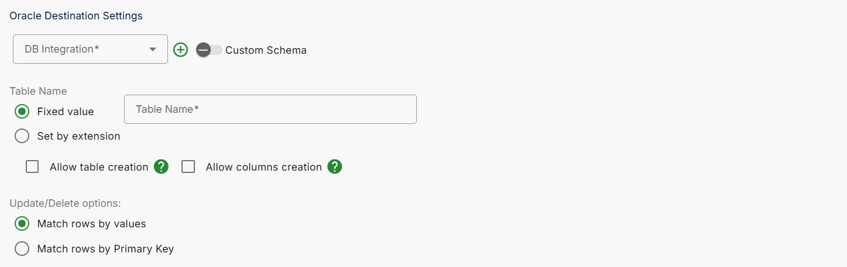Image resolution: width=847 pixels, height=267 pixels.
Task: Choose Match rows by Primary Key radio button
Action: click(22, 249)
